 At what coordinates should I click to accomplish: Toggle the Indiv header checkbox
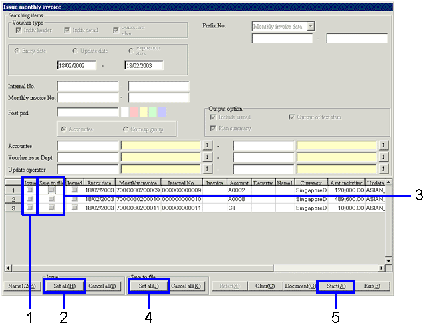pos(19,30)
